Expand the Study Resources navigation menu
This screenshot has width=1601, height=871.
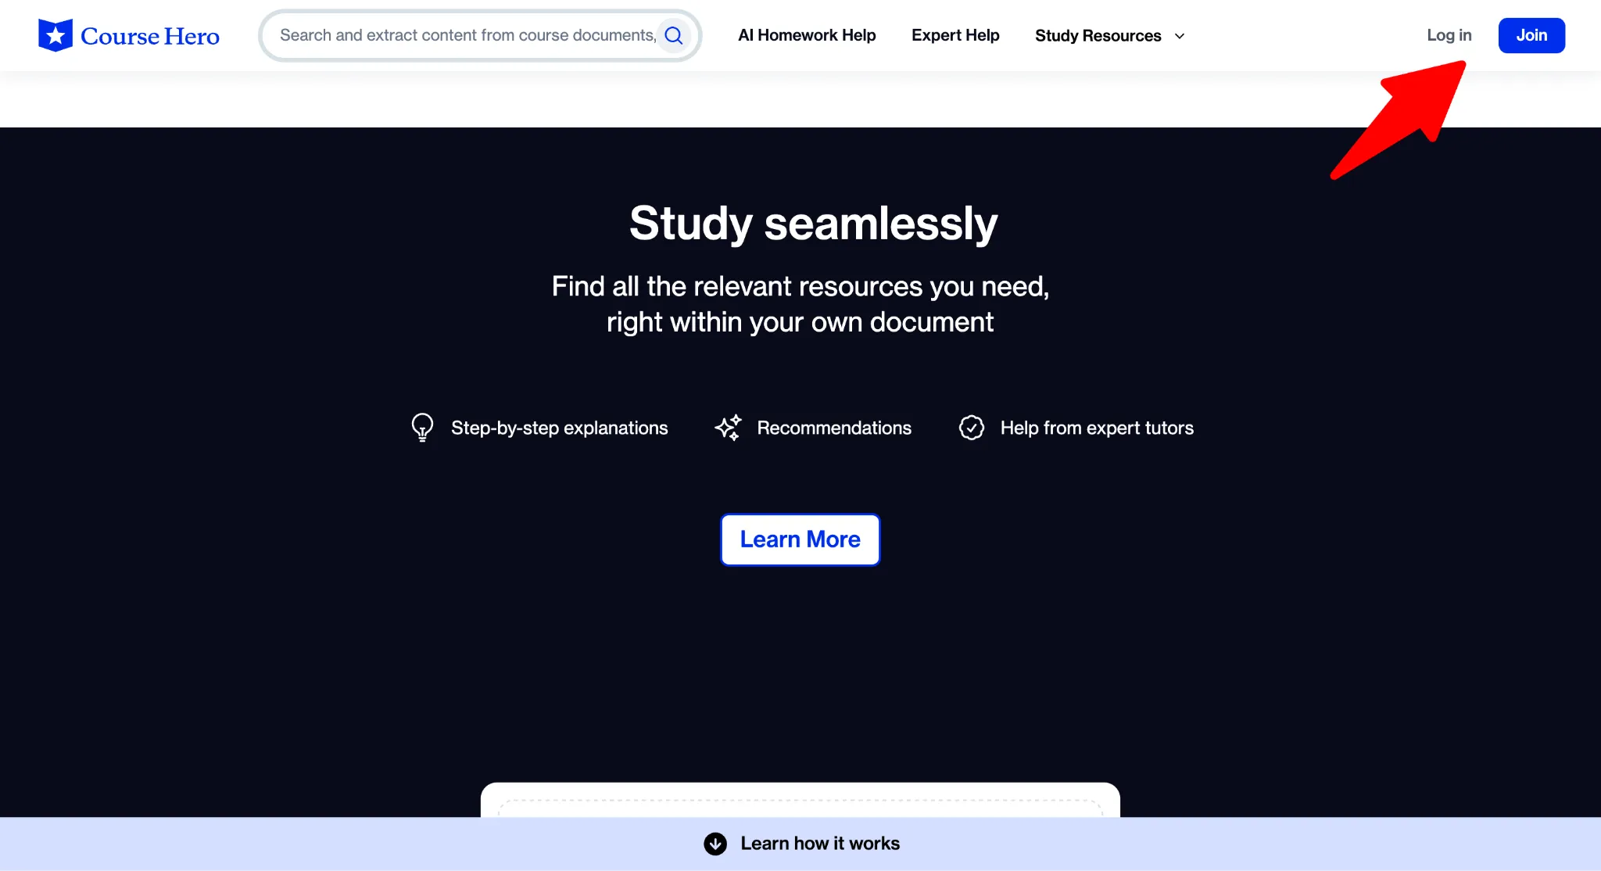(1111, 35)
